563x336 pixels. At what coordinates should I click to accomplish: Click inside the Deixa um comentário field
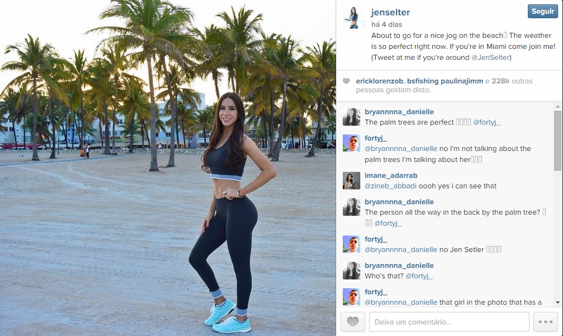[x=449, y=322]
